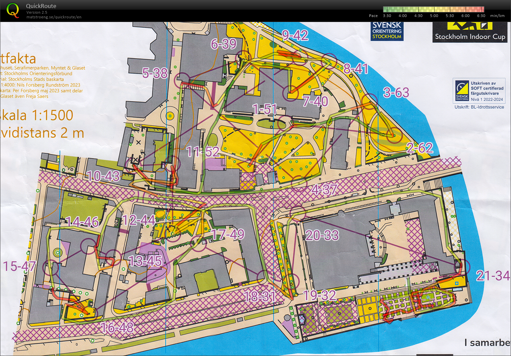Click the 5:30 pace value
The height and width of the screenshot is (356, 511).
tap(450, 16)
